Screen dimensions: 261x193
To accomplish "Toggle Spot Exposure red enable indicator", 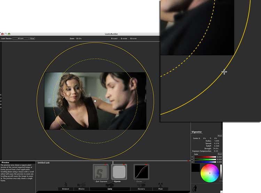I will 105,164.
